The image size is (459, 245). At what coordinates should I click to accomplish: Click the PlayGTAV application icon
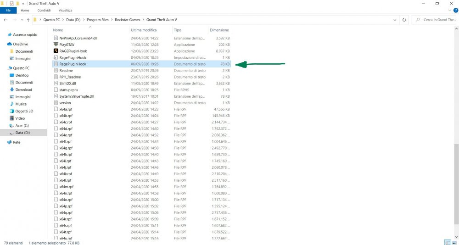[56, 45]
